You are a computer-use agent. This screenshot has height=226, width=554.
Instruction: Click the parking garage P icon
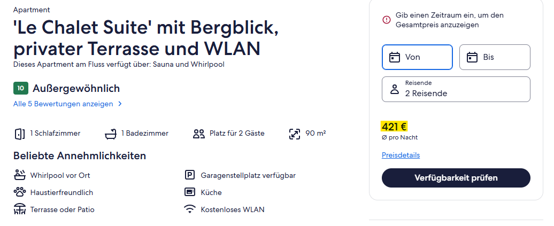click(190, 175)
